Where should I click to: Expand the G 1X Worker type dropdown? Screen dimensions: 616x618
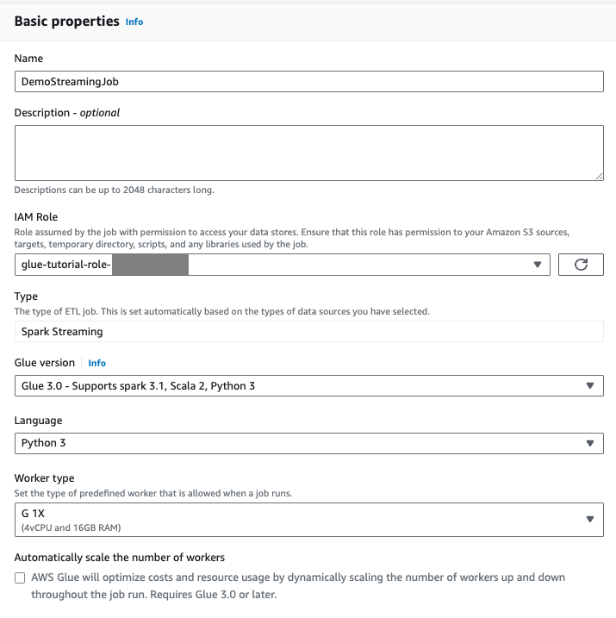click(x=302, y=519)
